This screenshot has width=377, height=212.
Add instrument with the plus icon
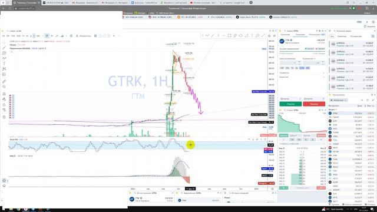(362, 100)
